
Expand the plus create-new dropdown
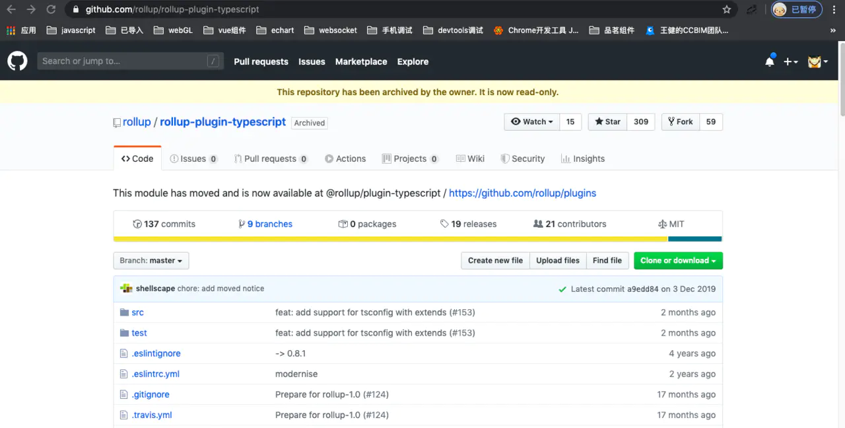pos(791,61)
